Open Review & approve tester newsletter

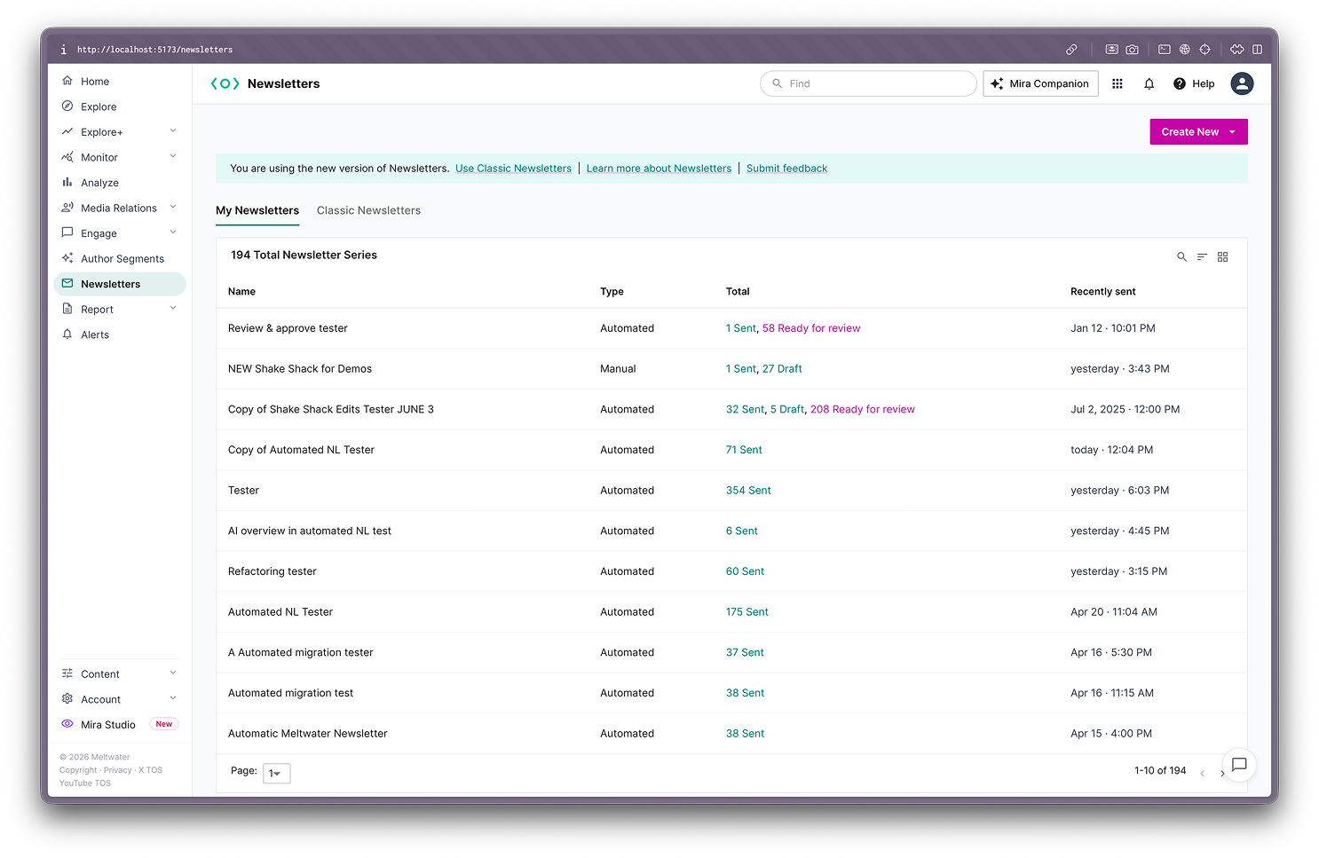288,328
